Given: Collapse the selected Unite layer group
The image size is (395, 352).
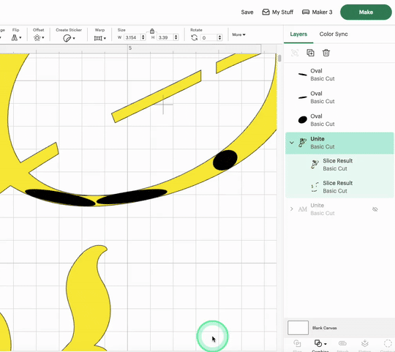Looking at the screenshot, I should [292, 143].
